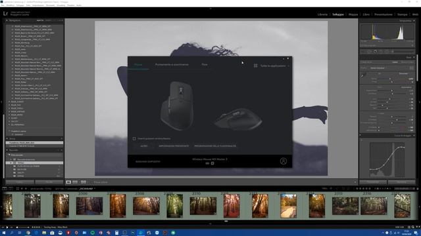Click the second window display icon above filmstrip

click(11, 189)
